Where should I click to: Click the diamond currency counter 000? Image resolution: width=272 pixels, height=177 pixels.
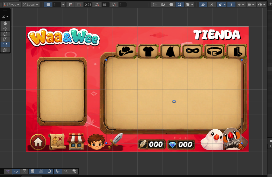(181, 144)
